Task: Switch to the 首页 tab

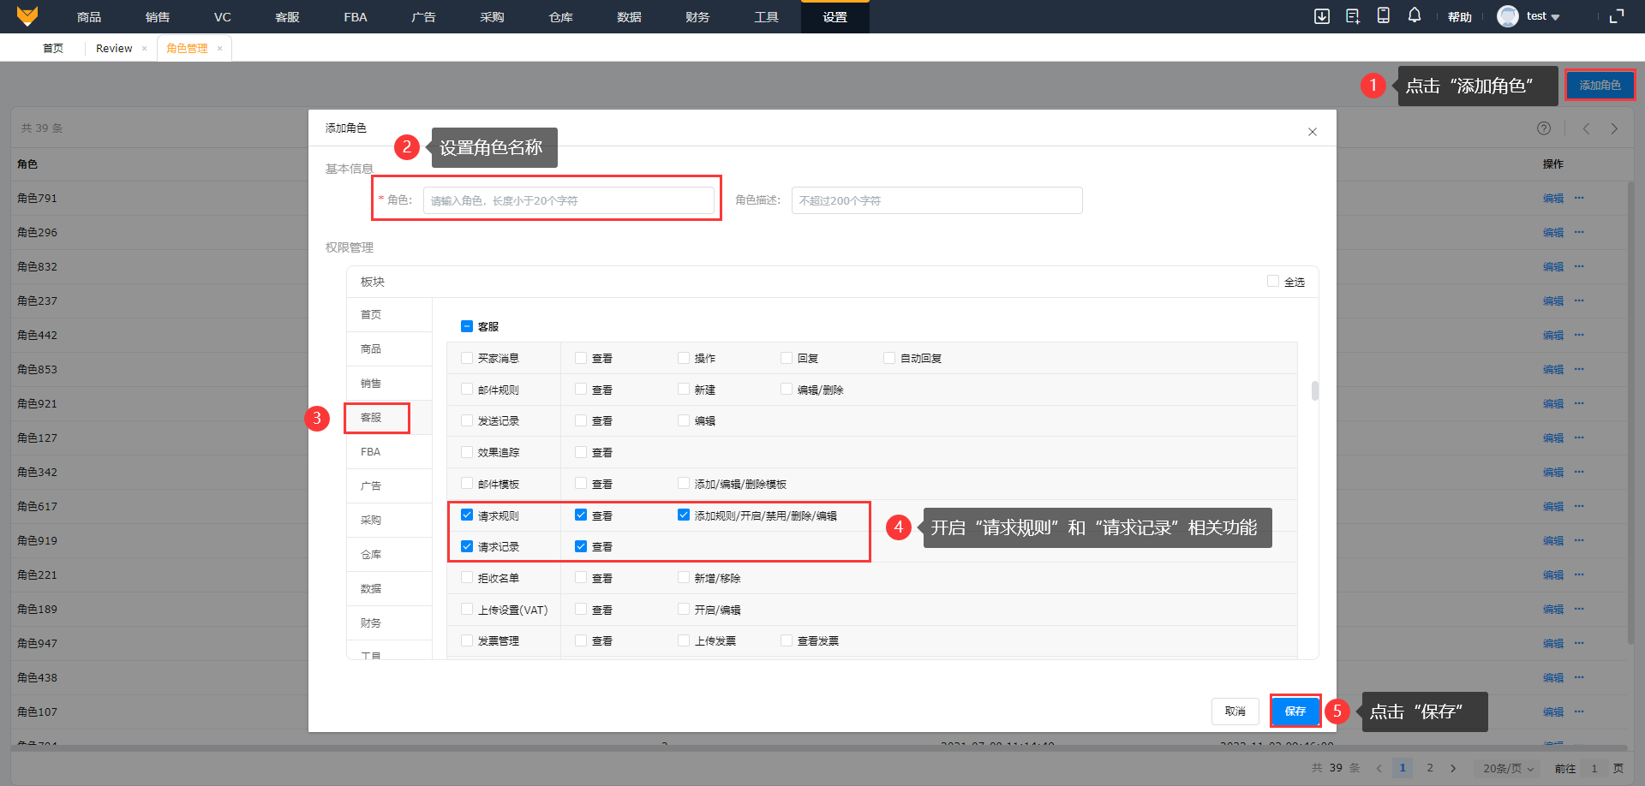Action: point(53,49)
